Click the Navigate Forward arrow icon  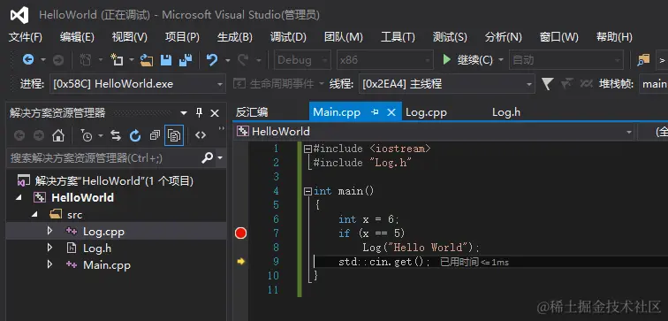click(x=58, y=60)
